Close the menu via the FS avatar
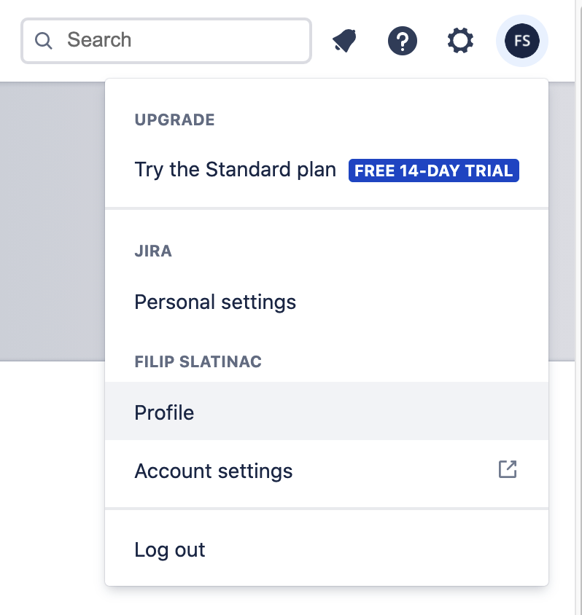582x615 pixels. 522,41
